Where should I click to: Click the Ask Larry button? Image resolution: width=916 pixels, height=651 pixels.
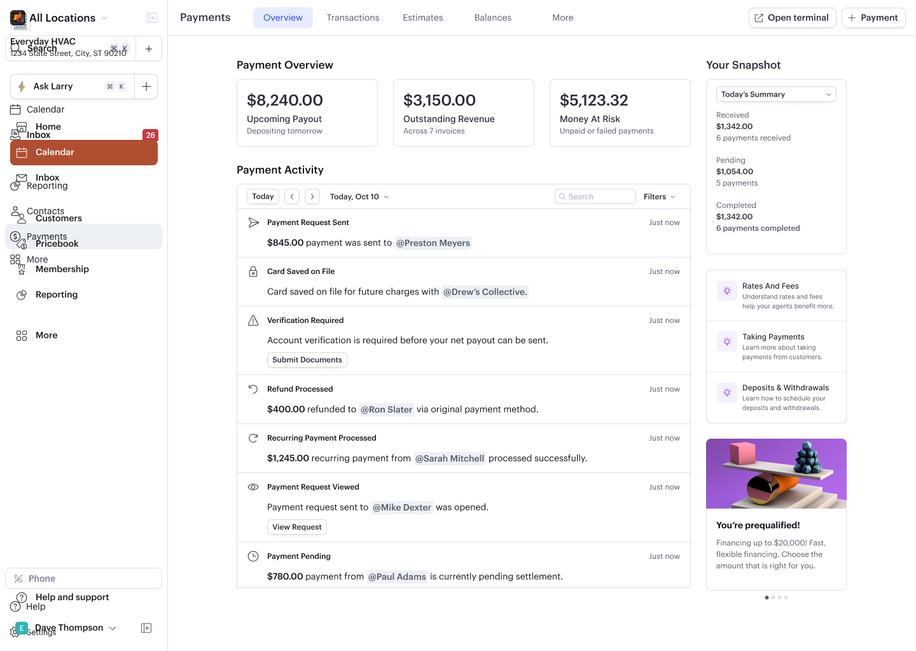tap(73, 86)
